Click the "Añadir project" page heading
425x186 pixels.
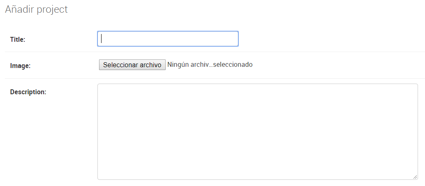[36, 9]
